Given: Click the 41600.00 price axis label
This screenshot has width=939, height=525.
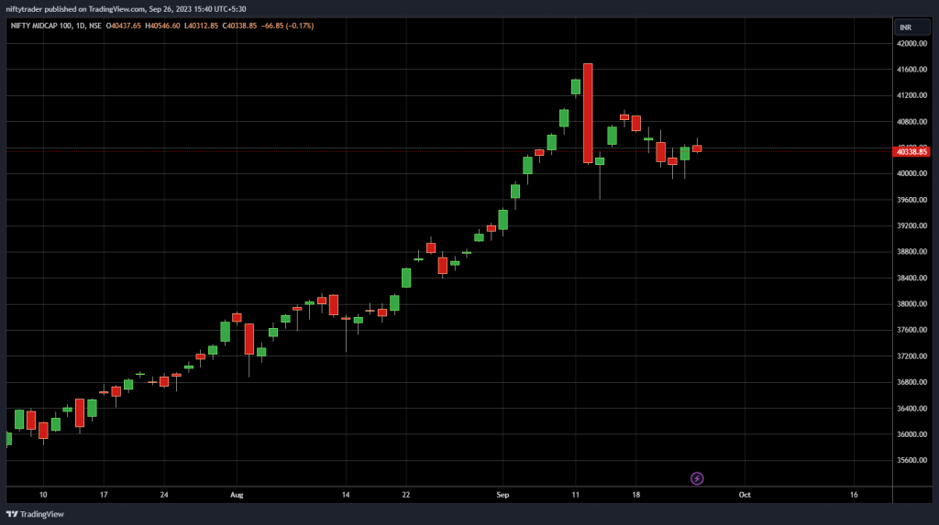Looking at the screenshot, I should (911, 70).
